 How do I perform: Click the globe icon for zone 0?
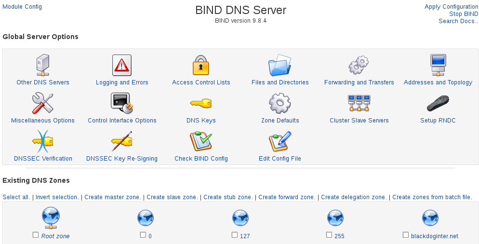(x=146, y=218)
